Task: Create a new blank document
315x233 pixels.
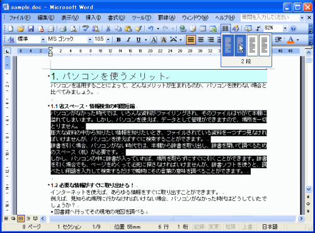Action: (11, 28)
